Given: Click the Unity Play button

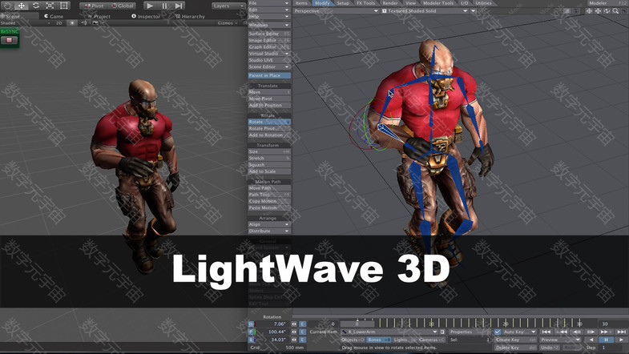Looking at the screenshot, I should [150, 6].
